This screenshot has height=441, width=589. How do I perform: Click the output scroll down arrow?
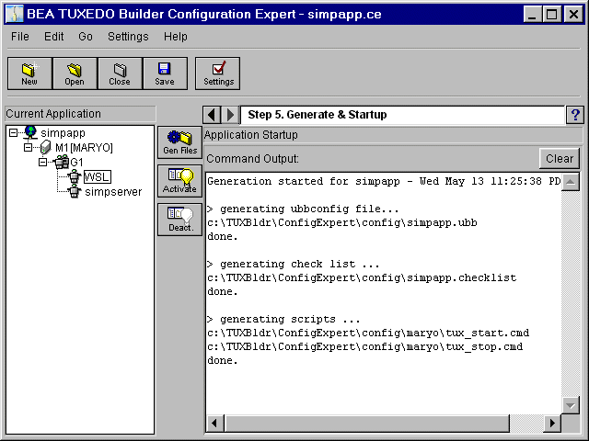point(571,405)
